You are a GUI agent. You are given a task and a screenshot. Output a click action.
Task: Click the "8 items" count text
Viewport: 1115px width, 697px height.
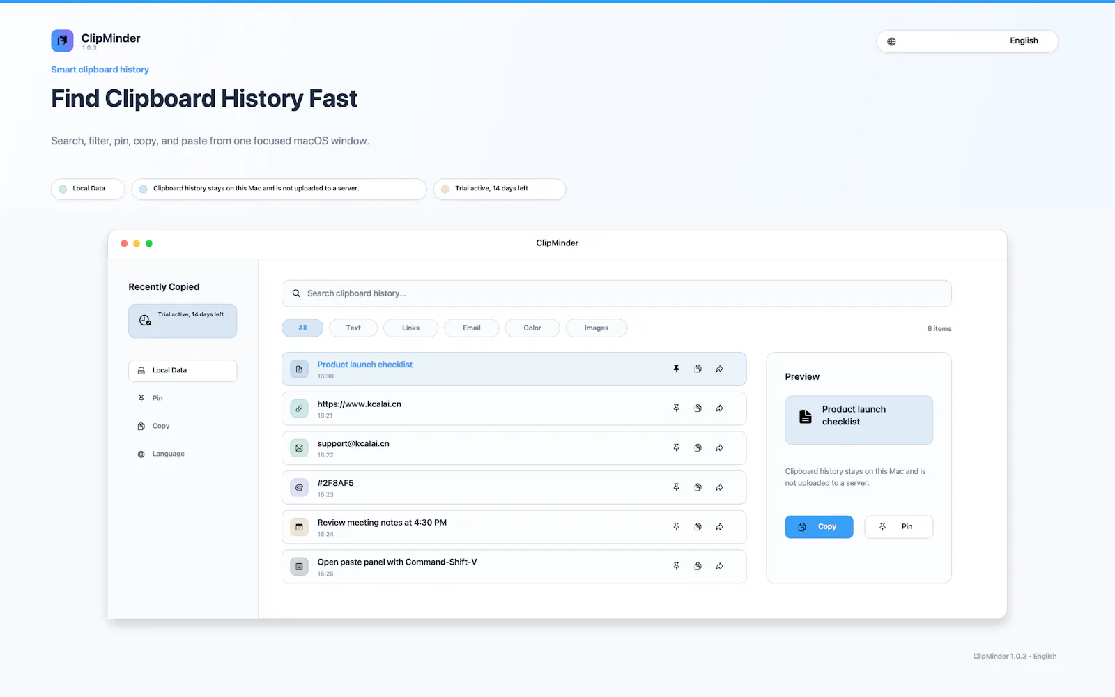click(939, 328)
